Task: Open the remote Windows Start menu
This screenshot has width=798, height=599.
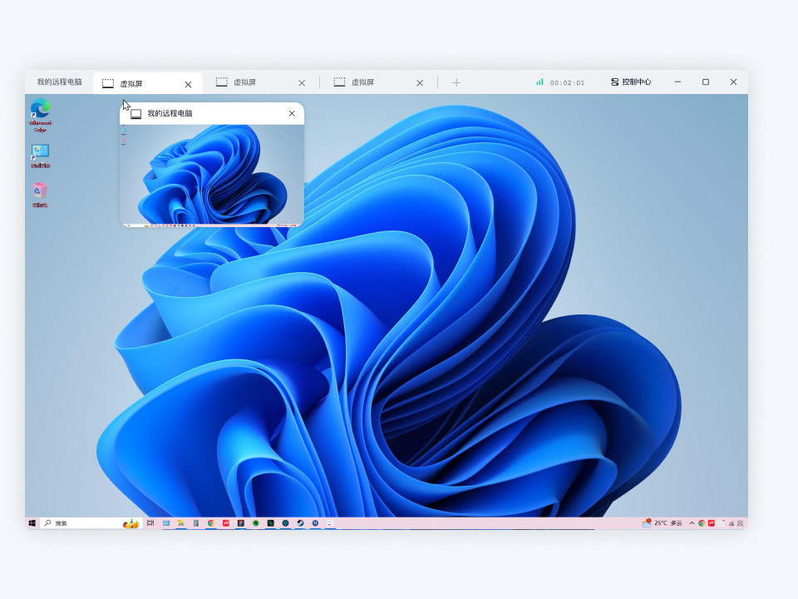Action: [32, 523]
